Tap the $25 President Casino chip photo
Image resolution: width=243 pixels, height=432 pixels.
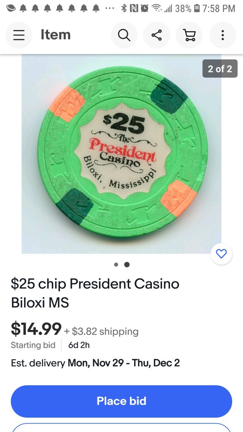121,154
